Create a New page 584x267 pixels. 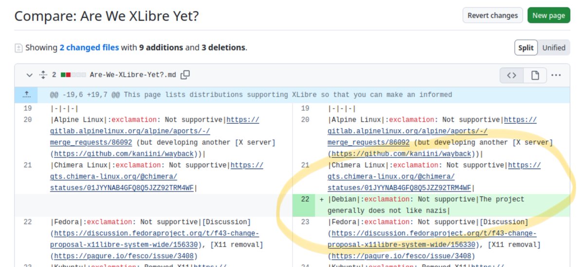pos(548,16)
